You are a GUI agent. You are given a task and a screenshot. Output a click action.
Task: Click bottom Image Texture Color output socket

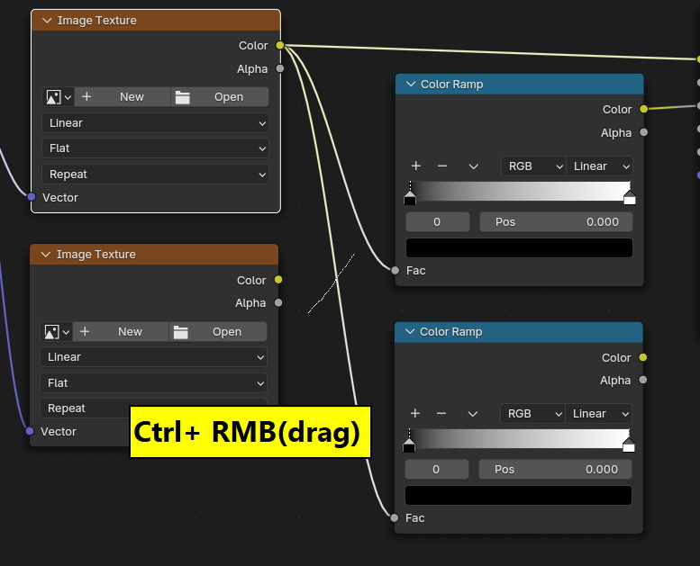click(x=278, y=280)
